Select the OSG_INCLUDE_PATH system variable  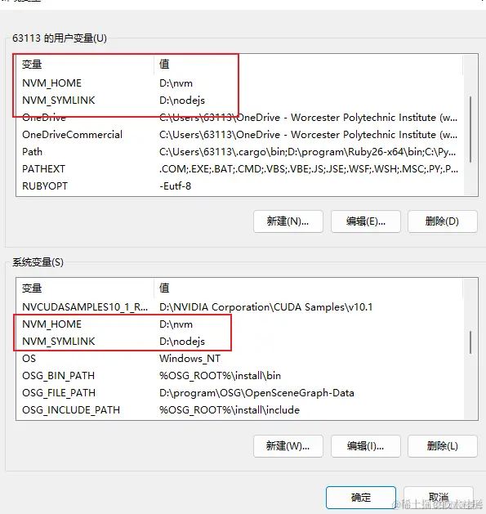click(240, 409)
